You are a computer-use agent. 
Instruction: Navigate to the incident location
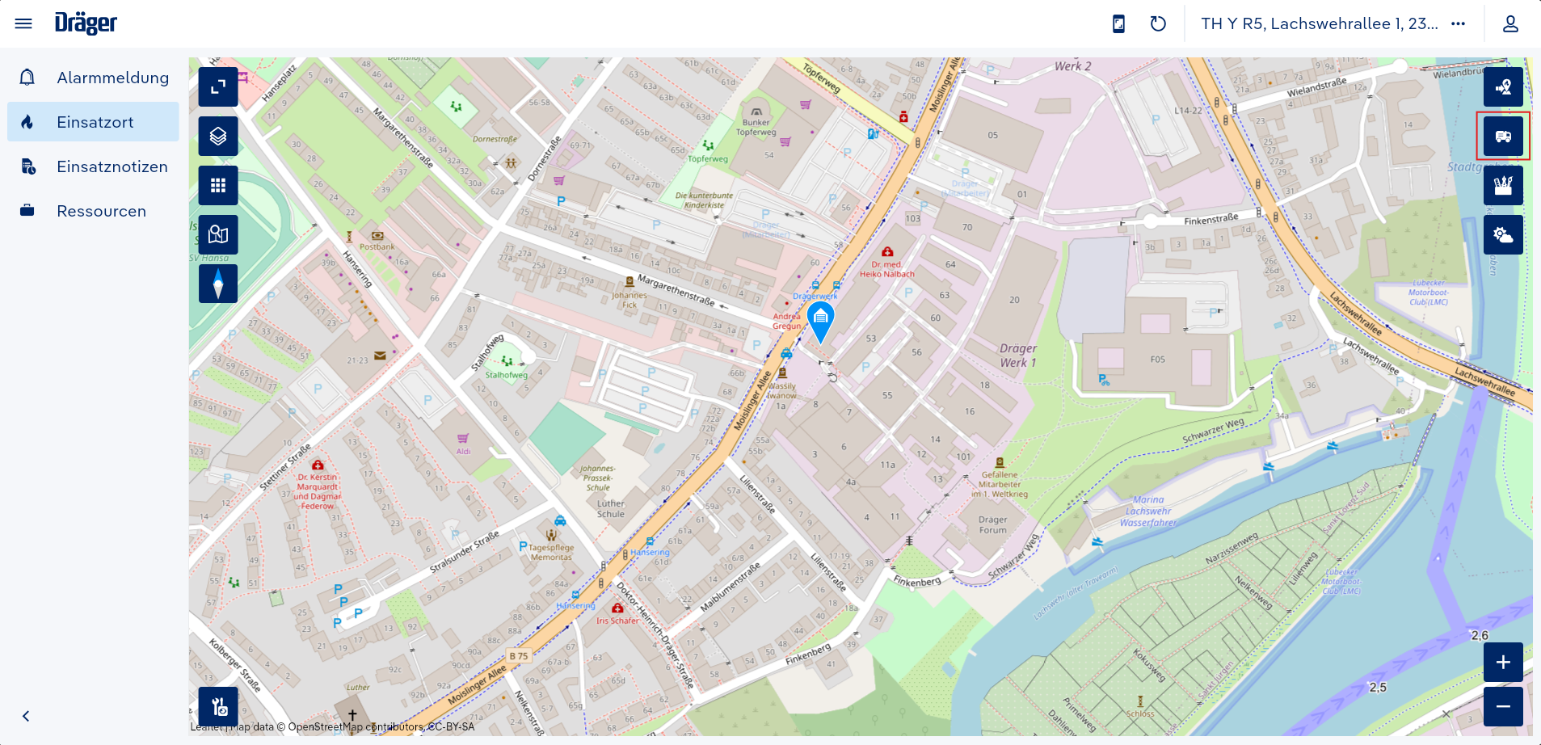(x=1503, y=87)
